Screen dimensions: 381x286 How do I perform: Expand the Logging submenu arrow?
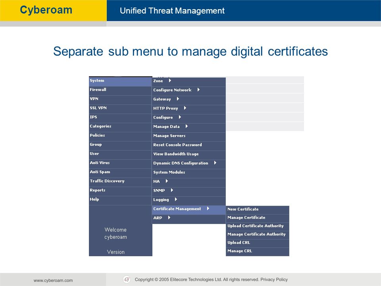tap(176, 199)
